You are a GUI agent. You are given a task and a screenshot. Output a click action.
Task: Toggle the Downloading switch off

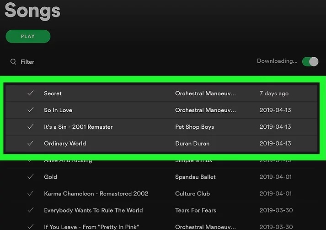(x=310, y=62)
